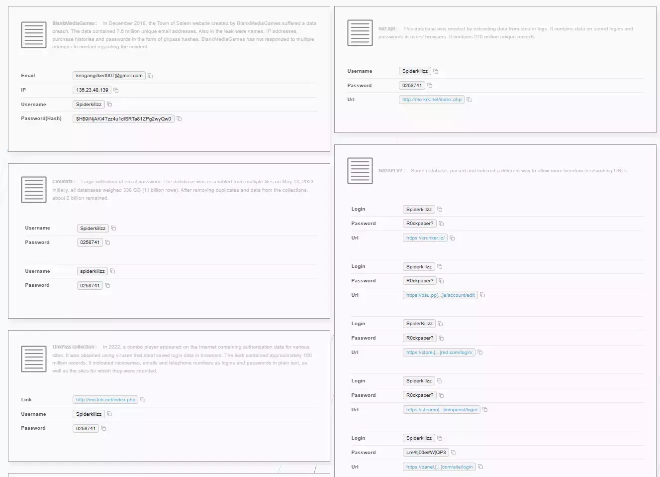The height and width of the screenshot is (477, 660).
Task: Copy first Cloudata username Spiderkillzz
Action: (x=113, y=229)
